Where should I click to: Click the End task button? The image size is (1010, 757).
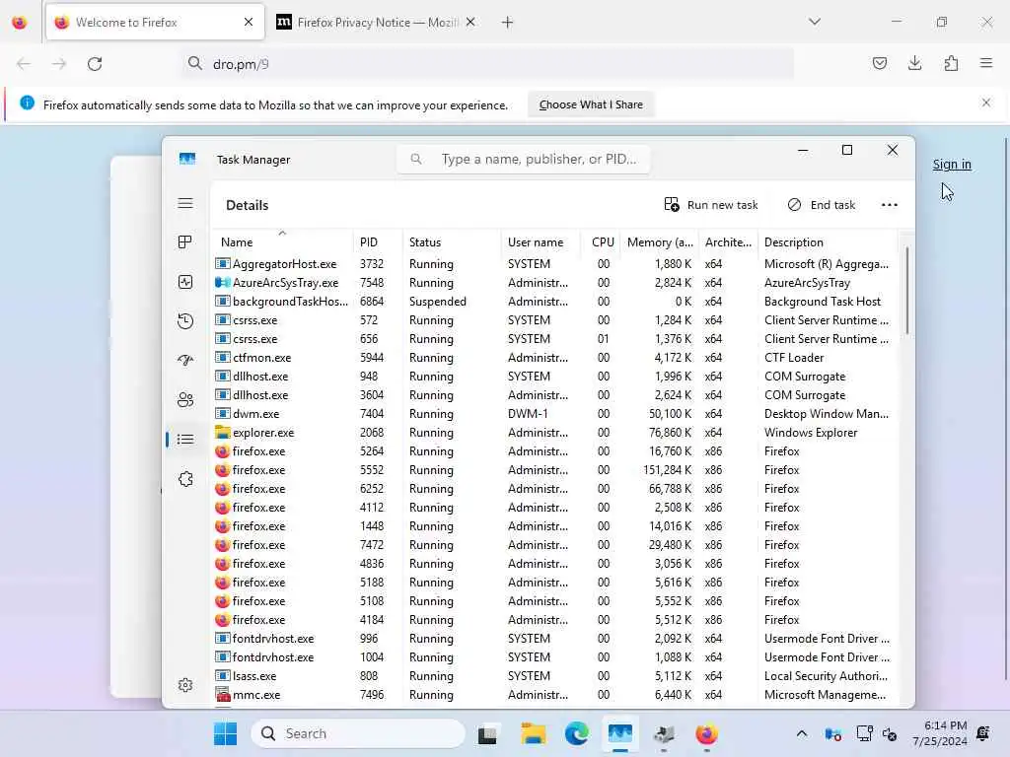[822, 205]
